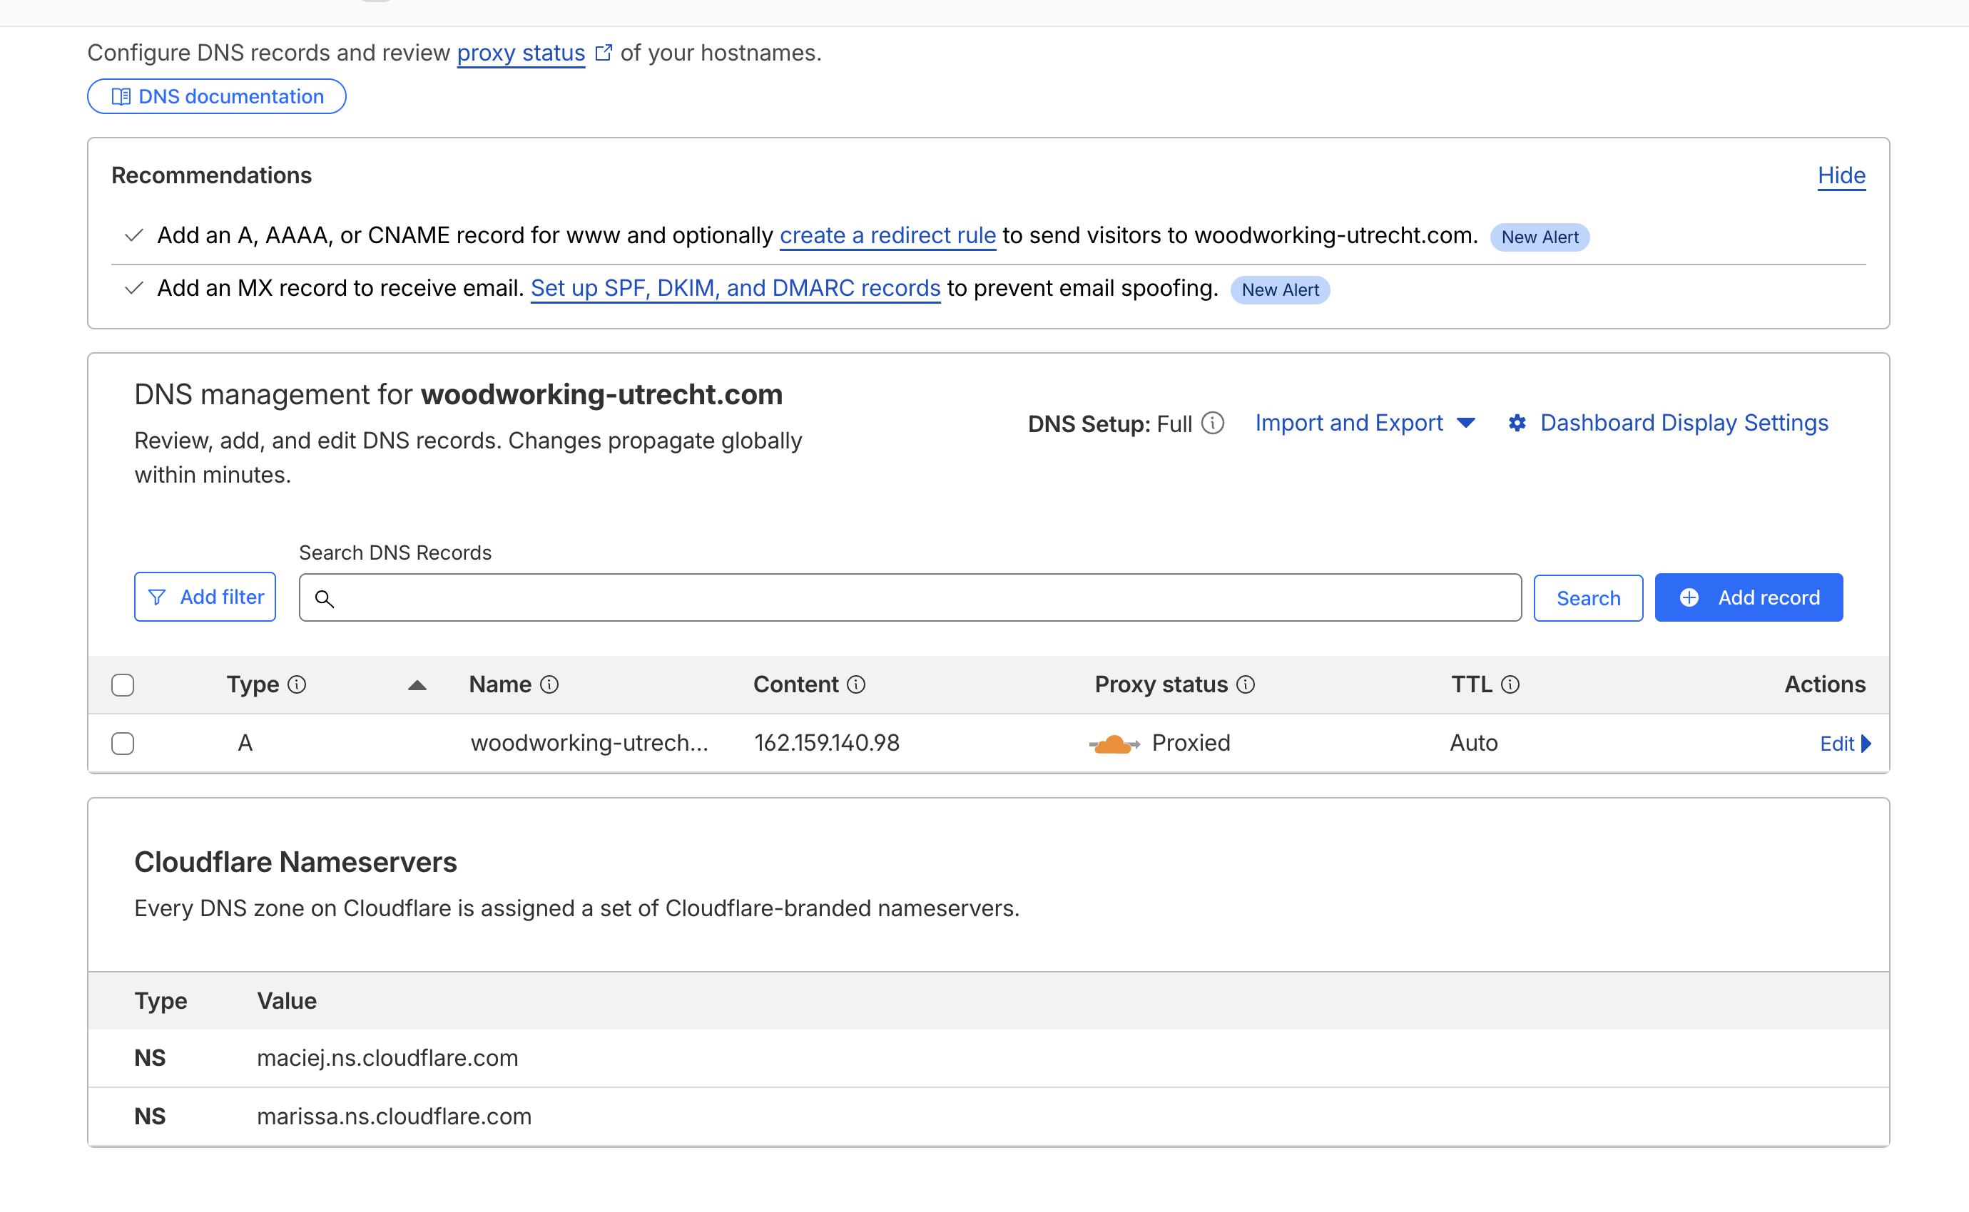Click the Add record button

[1749, 598]
